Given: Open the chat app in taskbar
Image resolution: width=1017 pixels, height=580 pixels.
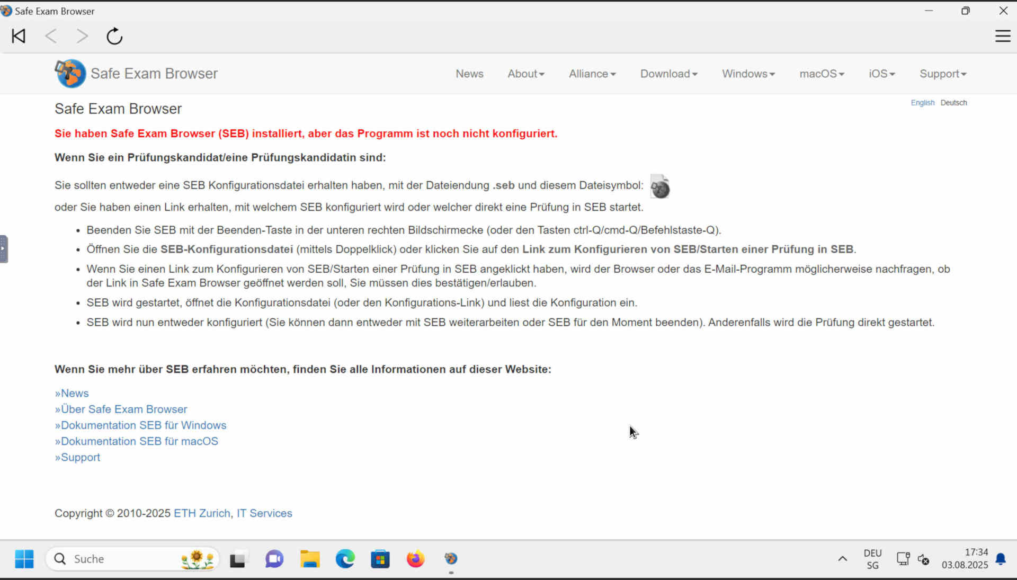Looking at the screenshot, I should point(274,559).
